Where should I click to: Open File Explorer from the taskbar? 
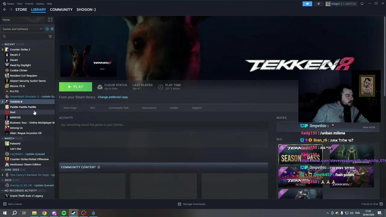click(x=34, y=213)
